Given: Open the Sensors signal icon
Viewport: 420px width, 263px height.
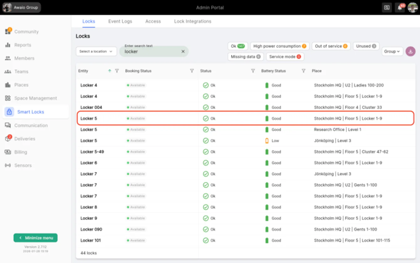Looking at the screenshot, I should 8,165.
